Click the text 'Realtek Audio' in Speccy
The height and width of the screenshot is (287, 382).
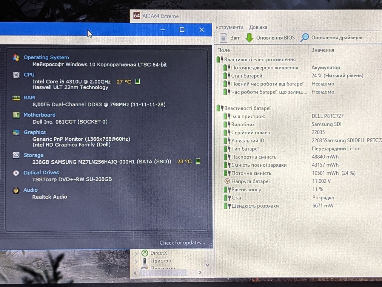tap(50, 197)
